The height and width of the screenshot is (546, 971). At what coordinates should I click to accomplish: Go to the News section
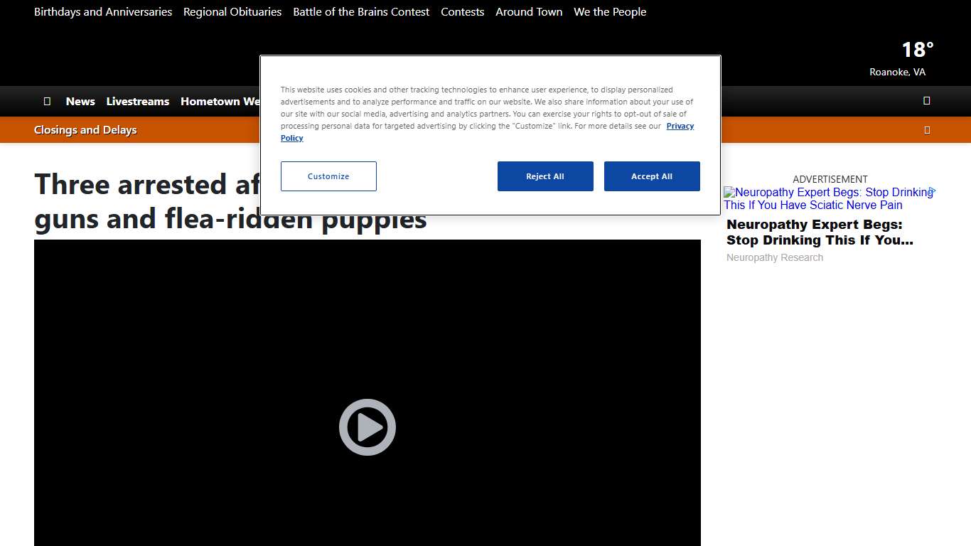(x=80, y=102)
